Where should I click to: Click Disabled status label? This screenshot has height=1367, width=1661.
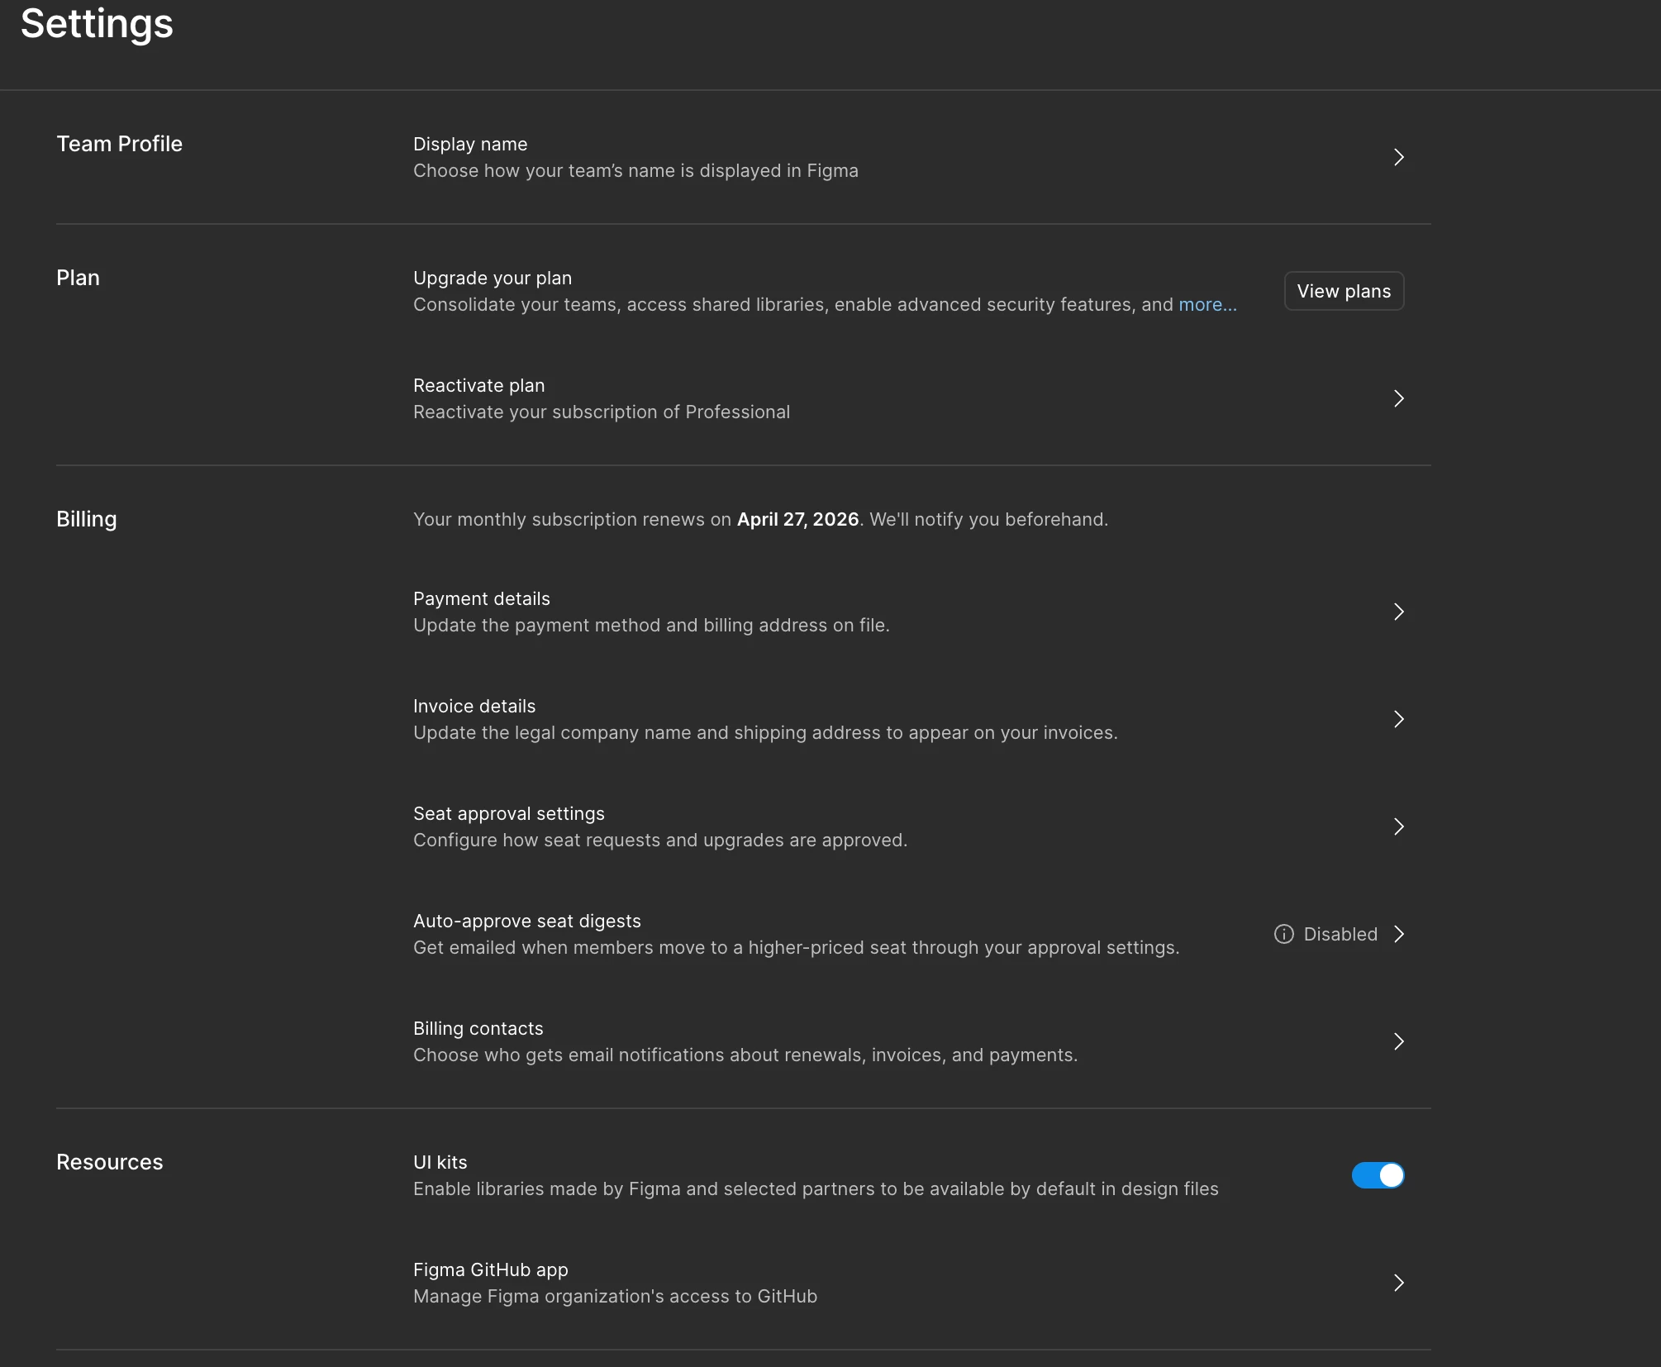[x=1340, y=934]
